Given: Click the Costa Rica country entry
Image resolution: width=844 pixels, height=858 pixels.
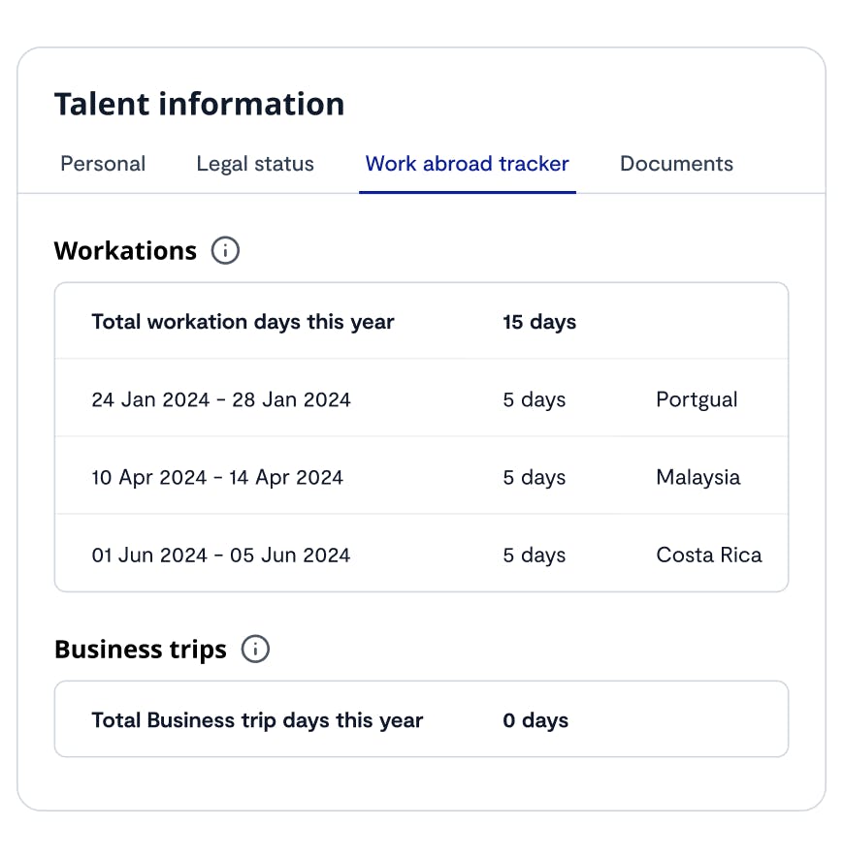Looking at the screenshot, I should (x=708, y=556).
